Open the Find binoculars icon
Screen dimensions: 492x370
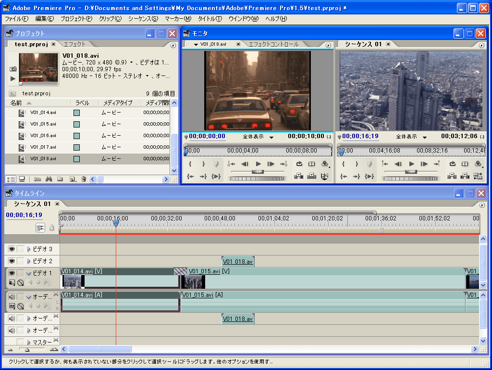coord(49,179)
